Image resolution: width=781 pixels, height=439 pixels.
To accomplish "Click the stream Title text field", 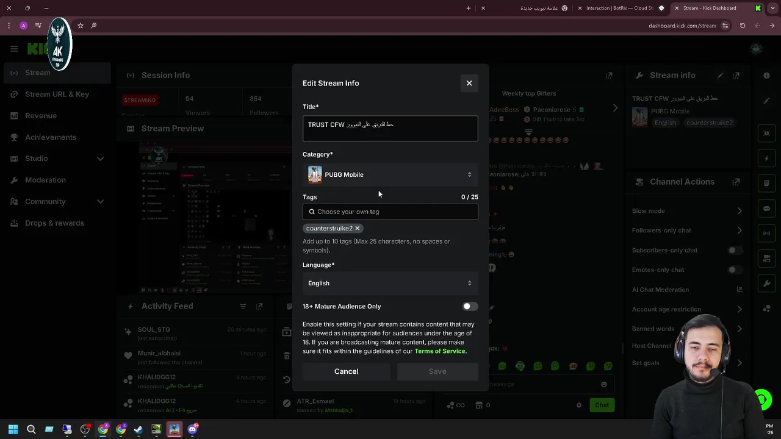I will pos(390,128).
